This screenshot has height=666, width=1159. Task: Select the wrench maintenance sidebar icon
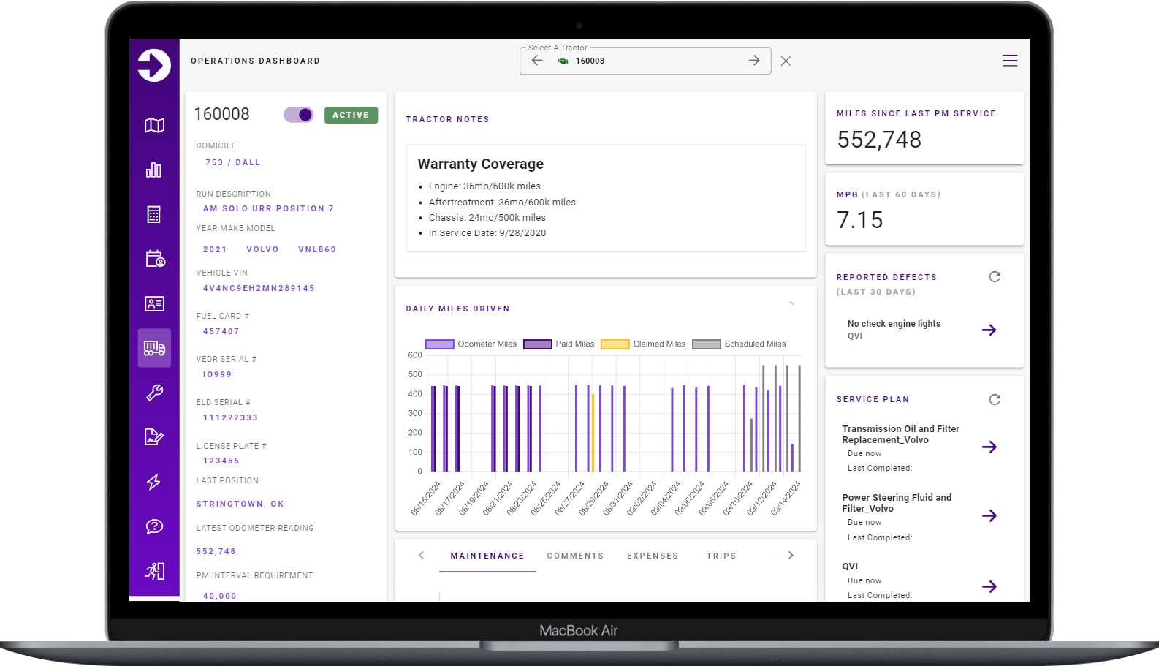154,393
